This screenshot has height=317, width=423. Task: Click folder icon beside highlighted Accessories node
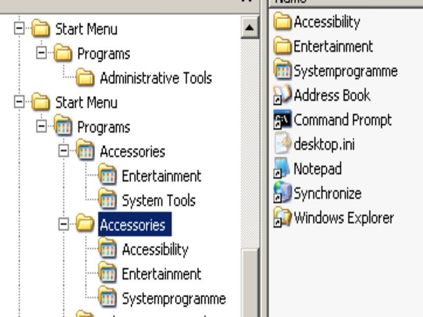[85, 224]
